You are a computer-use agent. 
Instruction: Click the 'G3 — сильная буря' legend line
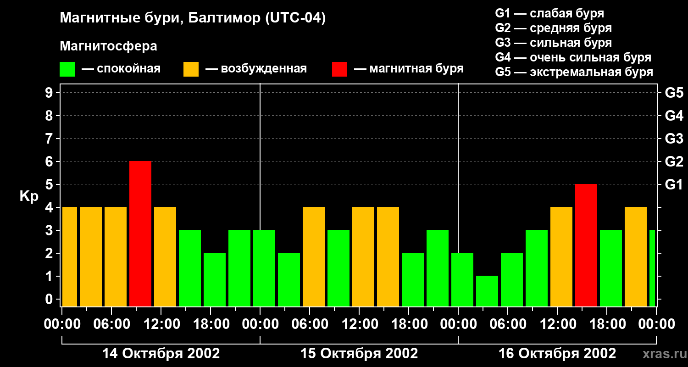tap(553, 43)
